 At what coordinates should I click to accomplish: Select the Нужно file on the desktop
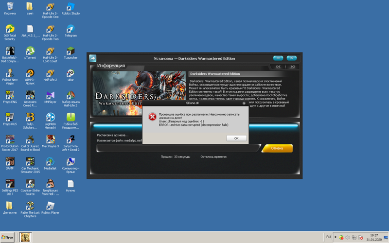click(x=71, y=186)
